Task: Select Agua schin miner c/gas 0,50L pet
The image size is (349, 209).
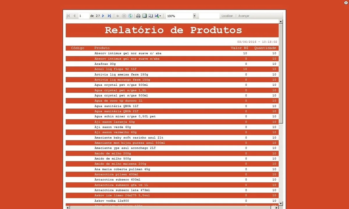Action: coord(172,116)
